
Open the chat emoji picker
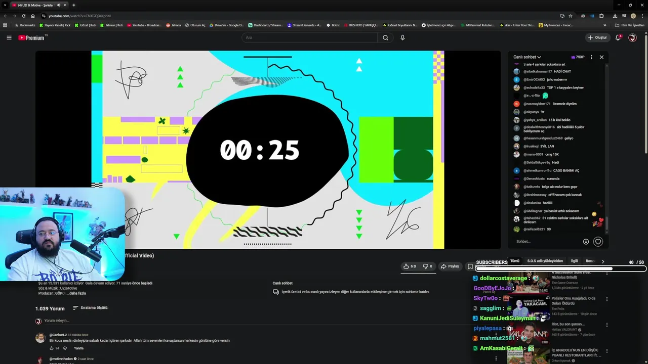(586, 242)
